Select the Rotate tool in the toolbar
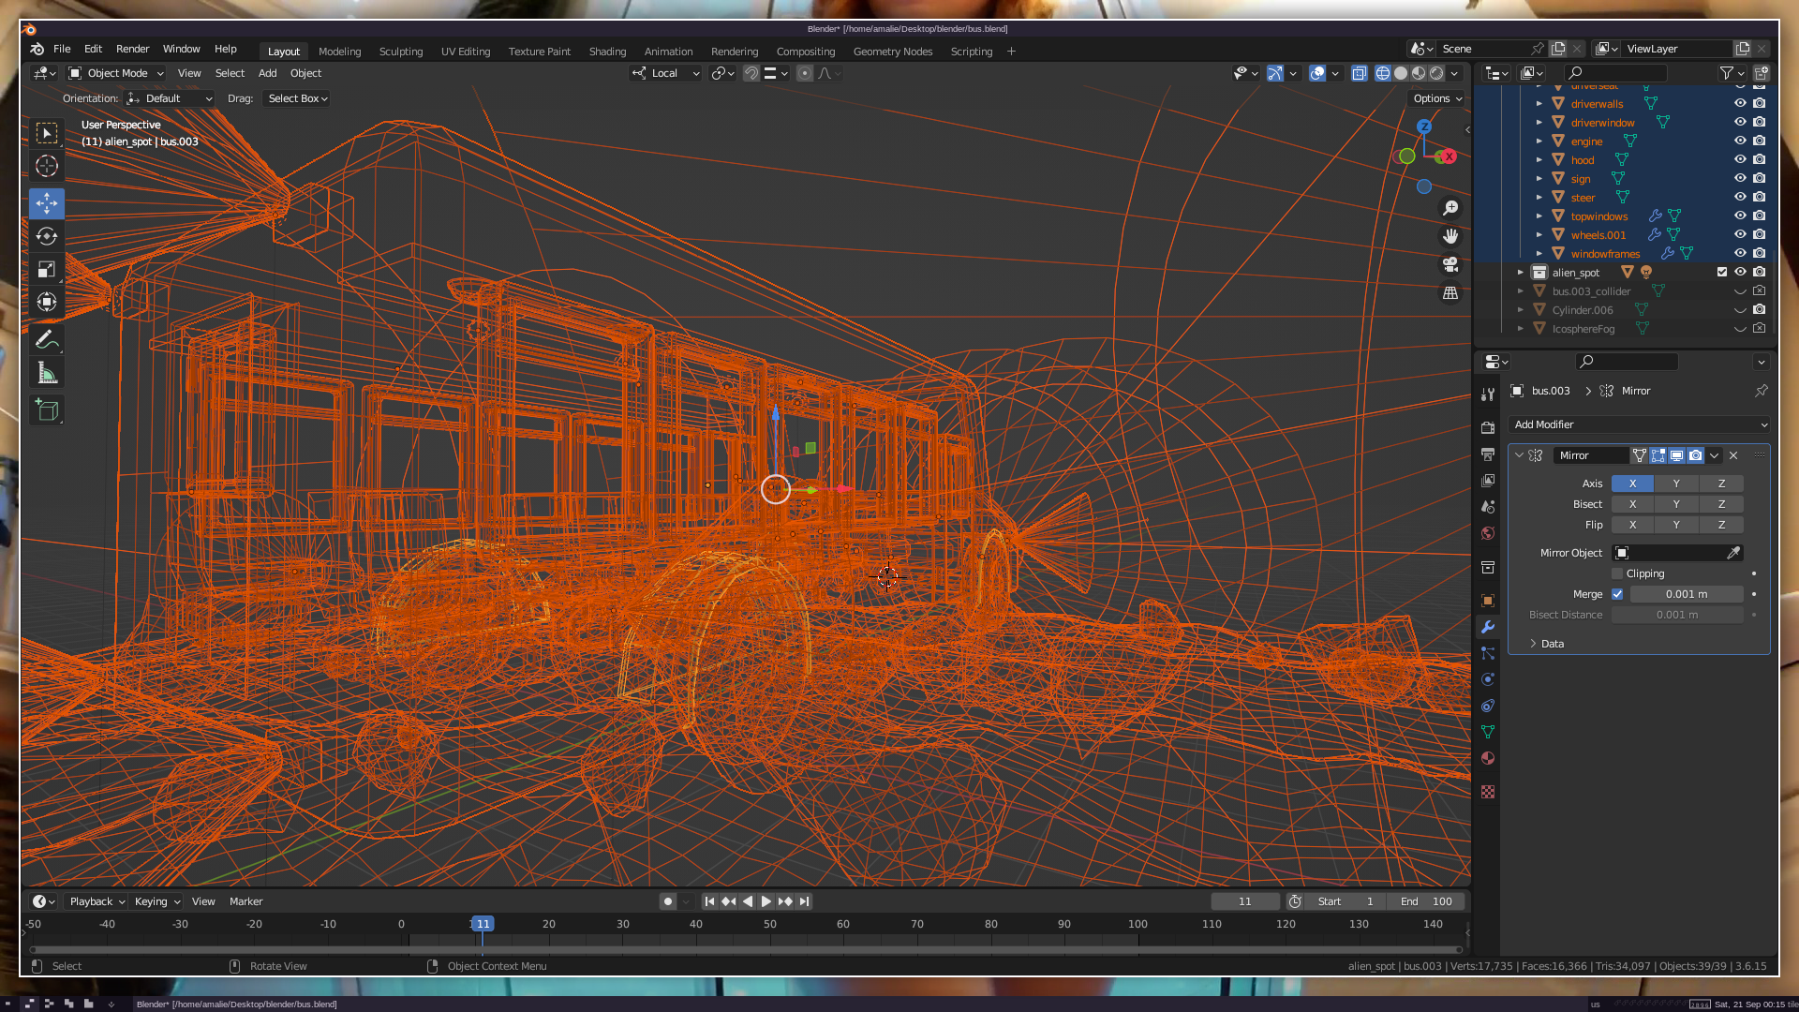The width and height of the screenshot is (1799, 1012). point(46,236)
